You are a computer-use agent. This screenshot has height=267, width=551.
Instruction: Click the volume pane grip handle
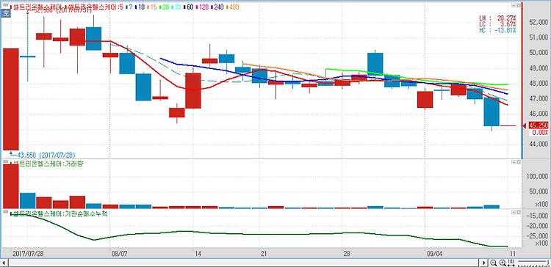[x=6, y=162]
